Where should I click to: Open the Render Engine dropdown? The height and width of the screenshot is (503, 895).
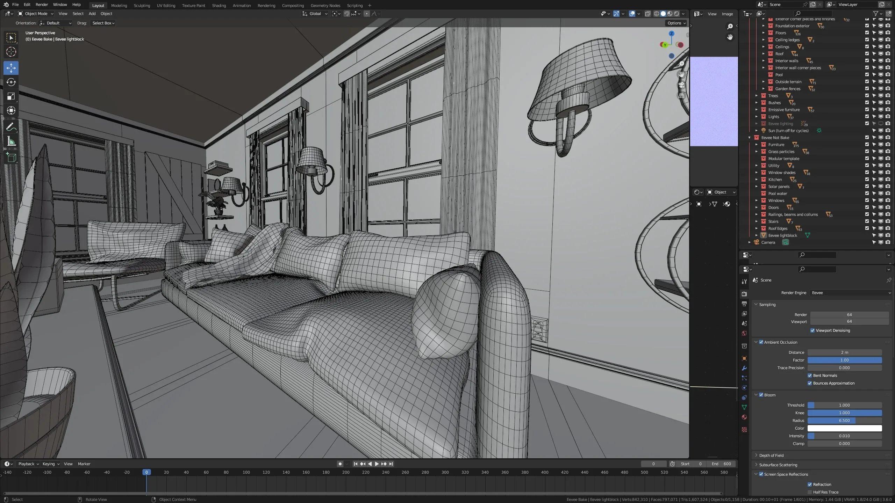pos(850,293)
